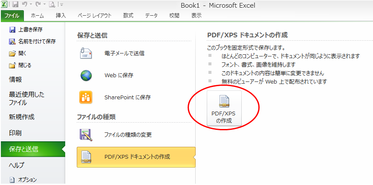Click the line フォント、書式、画像を維持します
373x185 pixels.
tap(259, 64)
